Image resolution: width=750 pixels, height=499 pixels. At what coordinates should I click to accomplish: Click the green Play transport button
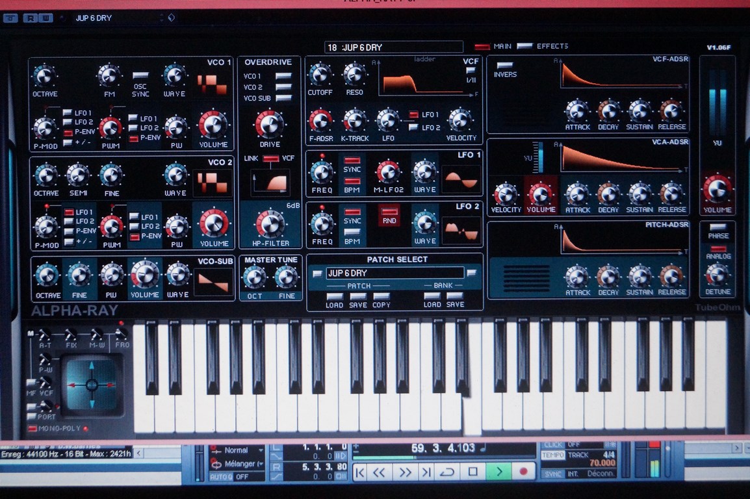[498, 472]
